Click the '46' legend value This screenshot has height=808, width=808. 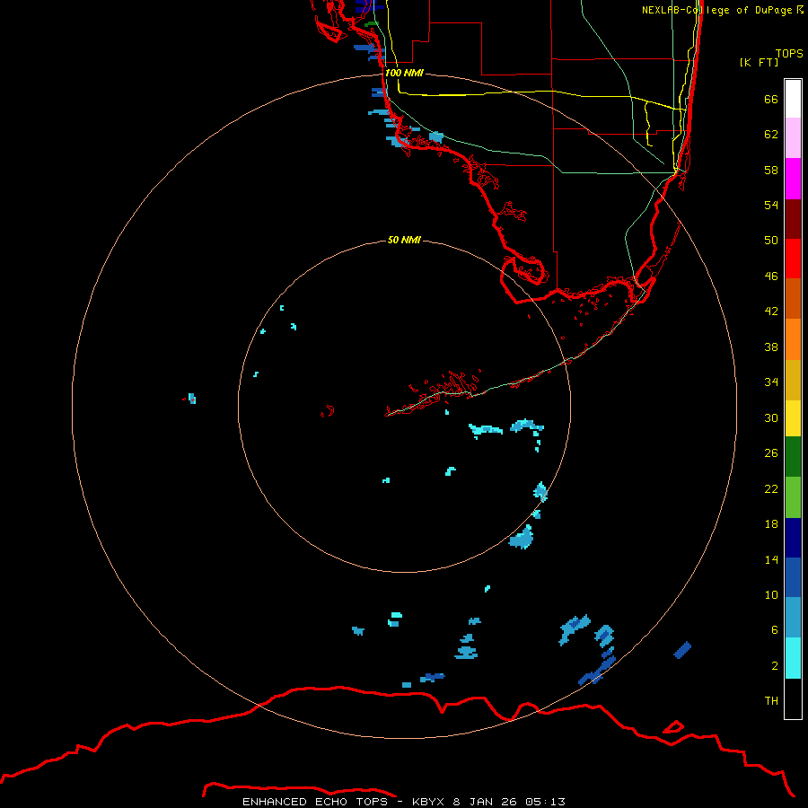click(771, 277)
